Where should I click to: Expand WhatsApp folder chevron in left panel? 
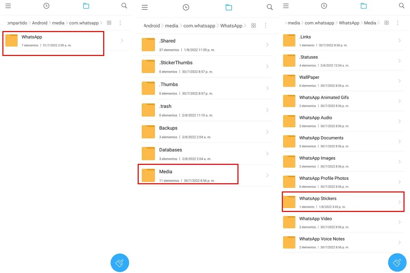point(122,41)
